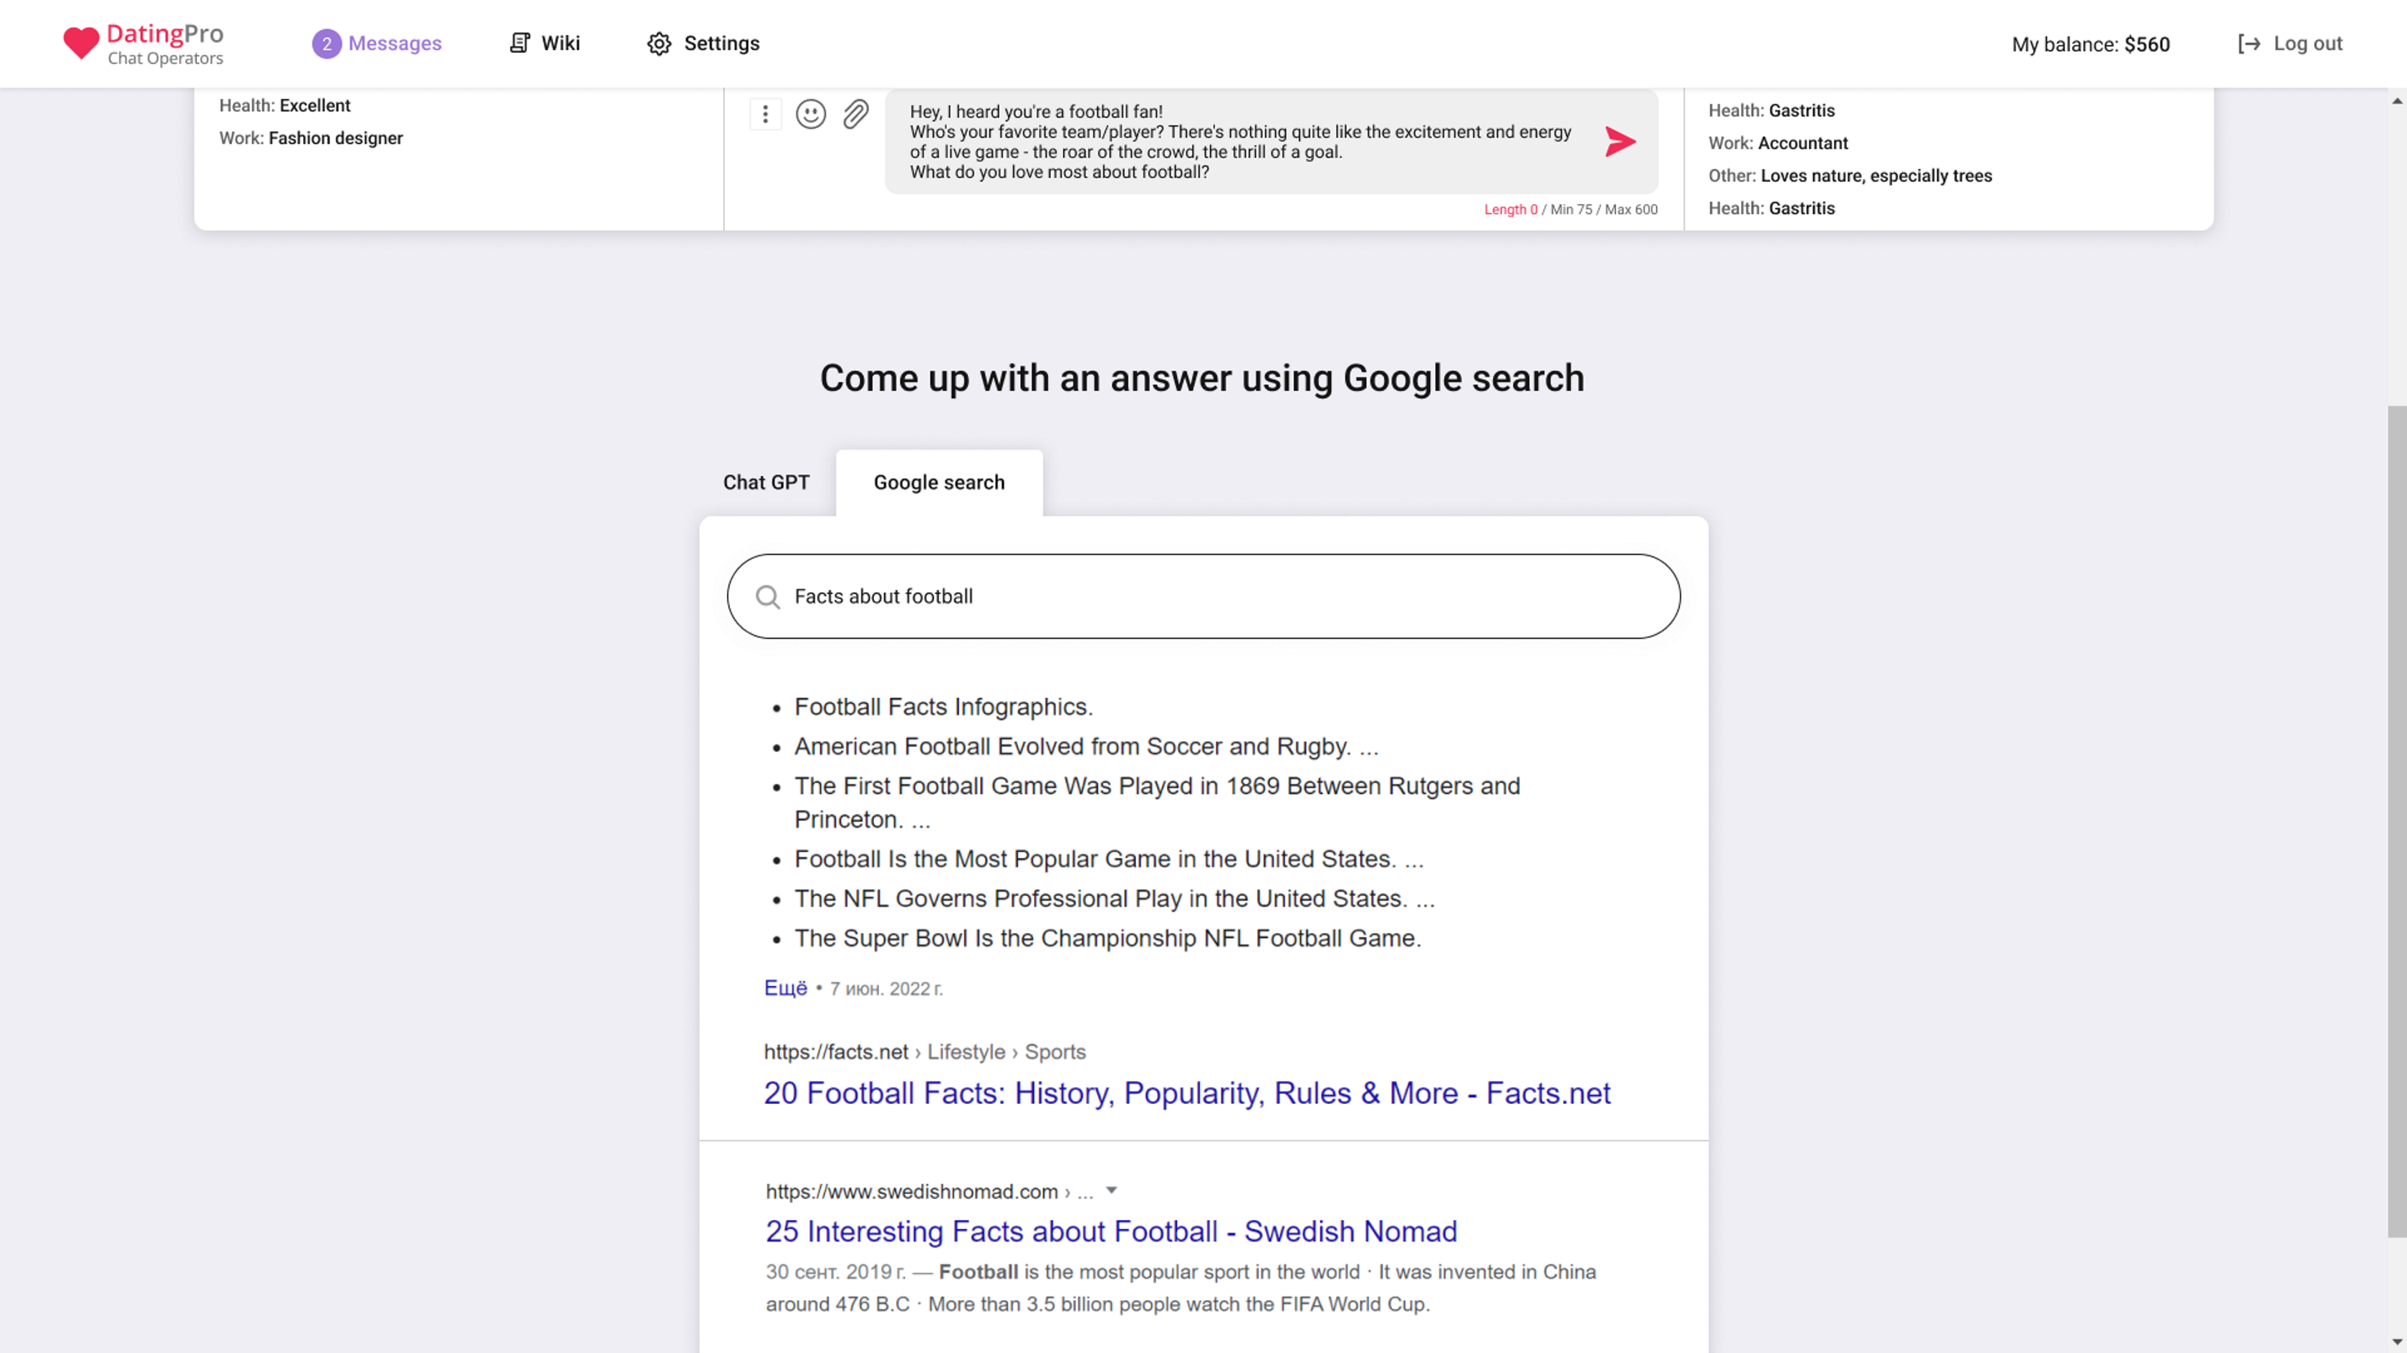Click the Settings gear icon
Viewport: 2407px width, 1353px height.
[659, 44]
